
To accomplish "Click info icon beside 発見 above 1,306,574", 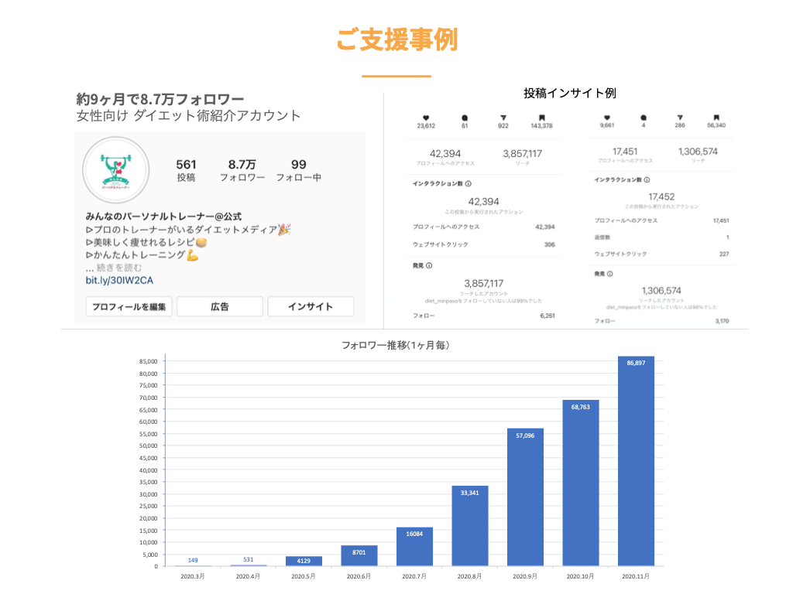I will point(610,274).
